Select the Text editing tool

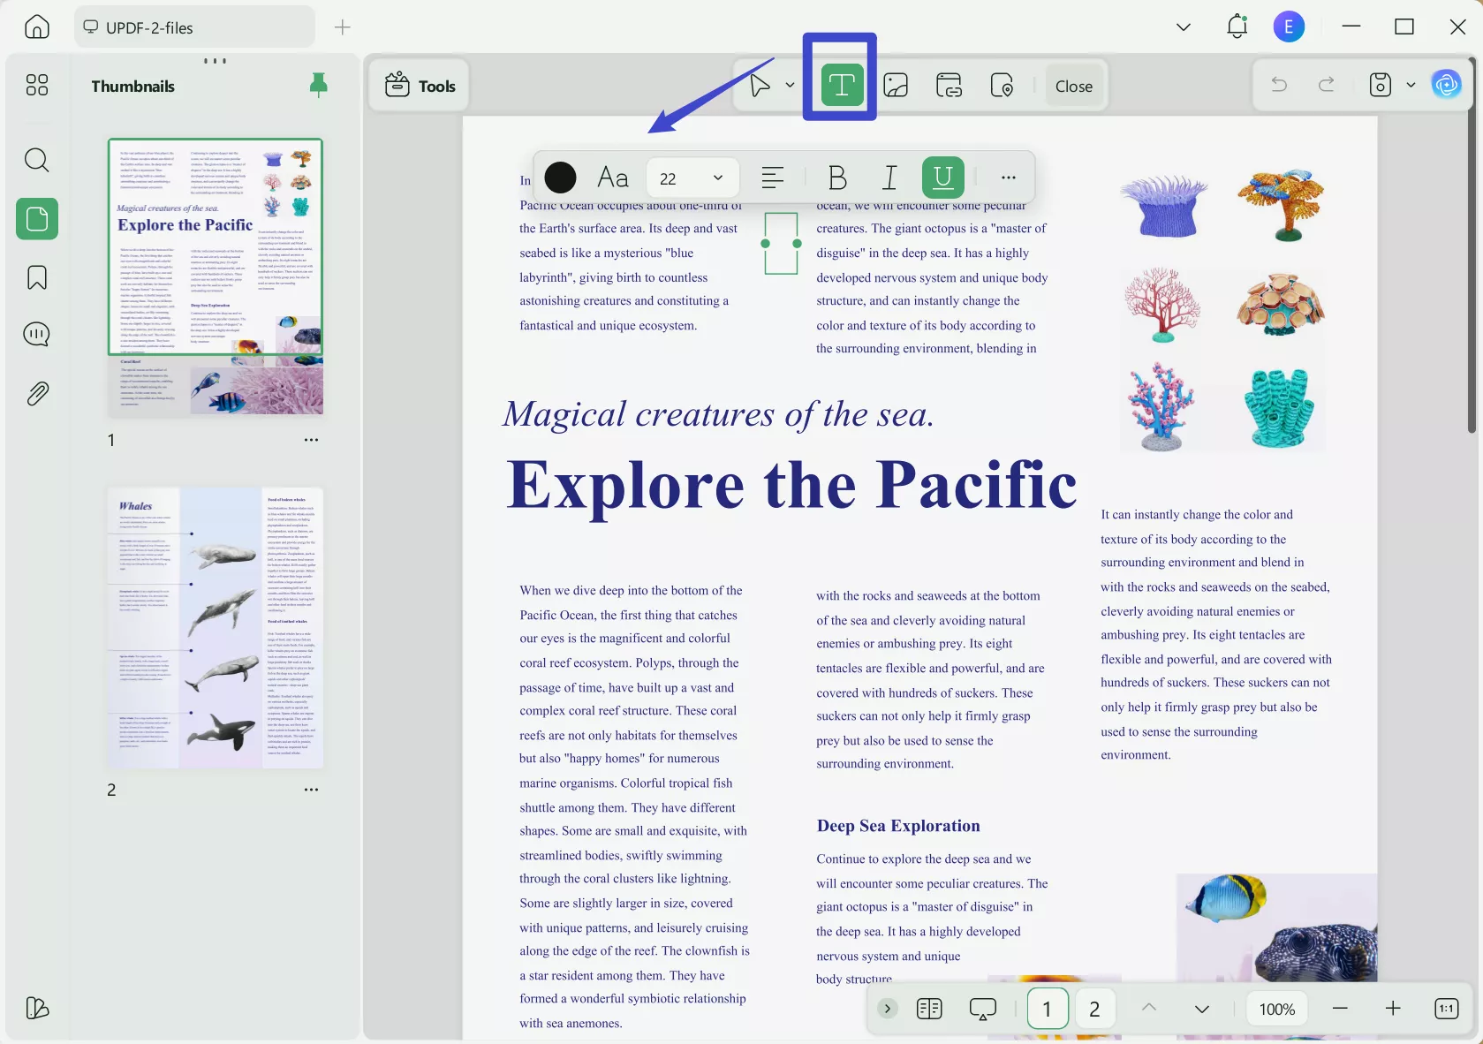pos(839,84)
